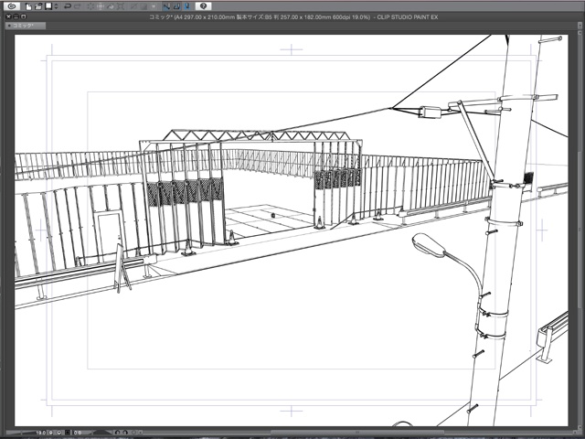Toggle Show Selection Border icon
The image size is (585, 439).
coord(154,6)
